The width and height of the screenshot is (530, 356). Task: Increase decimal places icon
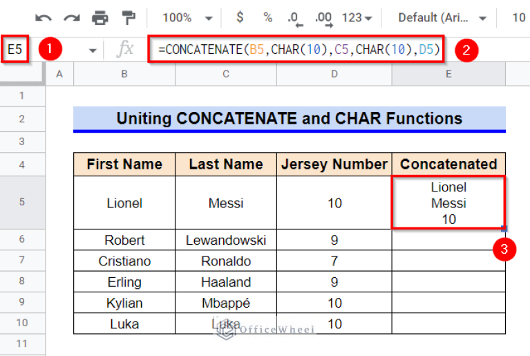(321, 17)
